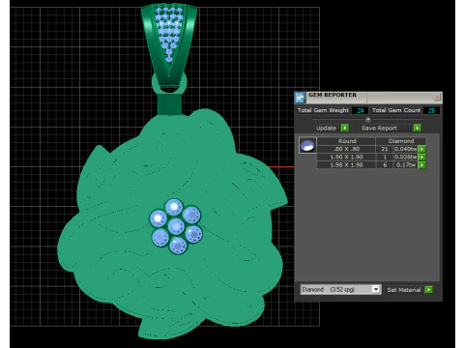Select the center gem in the flower cluster
464x348 pixels.
tap(176, 226)
